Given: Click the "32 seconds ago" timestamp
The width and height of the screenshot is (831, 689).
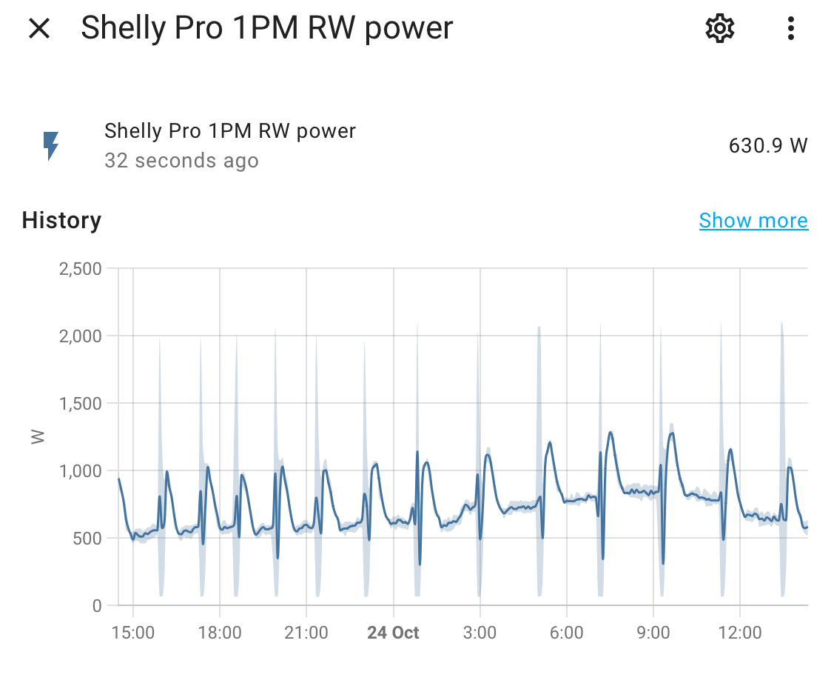Looking at the screenshot, I should click(x=181, y=161).
